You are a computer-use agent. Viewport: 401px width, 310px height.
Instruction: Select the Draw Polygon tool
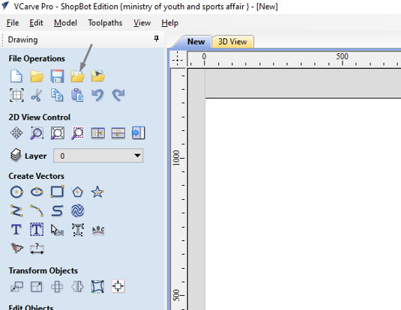tap(77, 192)
